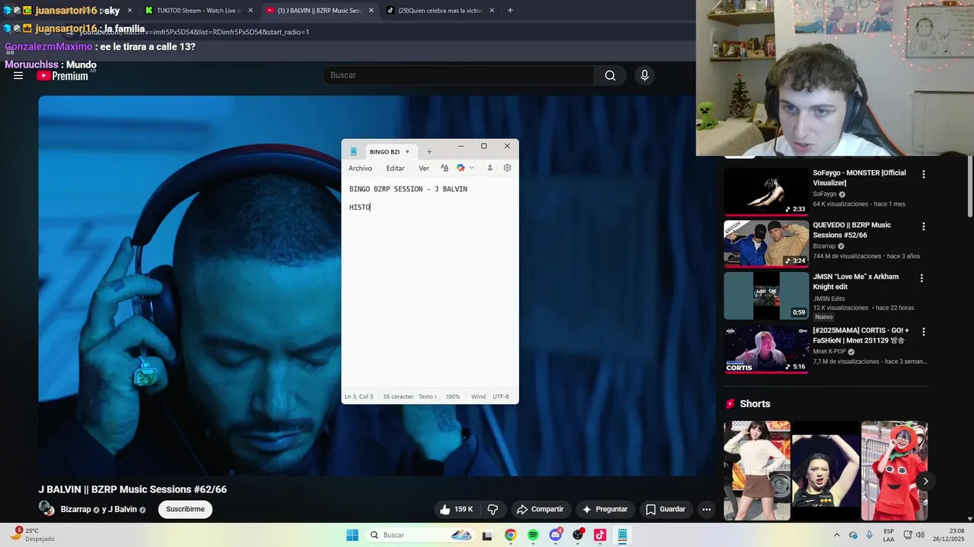Save video with the Guardar button

coord(666,509)
